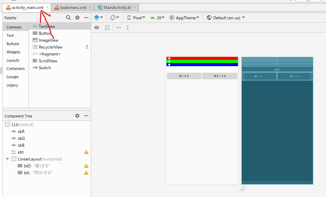Select sbB seekbar in Component Tree
Viewport: 326px width, 197px height.
click(47, 145)
